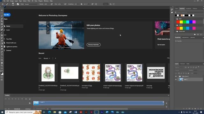
Task: Toggle the lock transparent pixels icon
Action: pyautogui.click(x=179, y=73)
